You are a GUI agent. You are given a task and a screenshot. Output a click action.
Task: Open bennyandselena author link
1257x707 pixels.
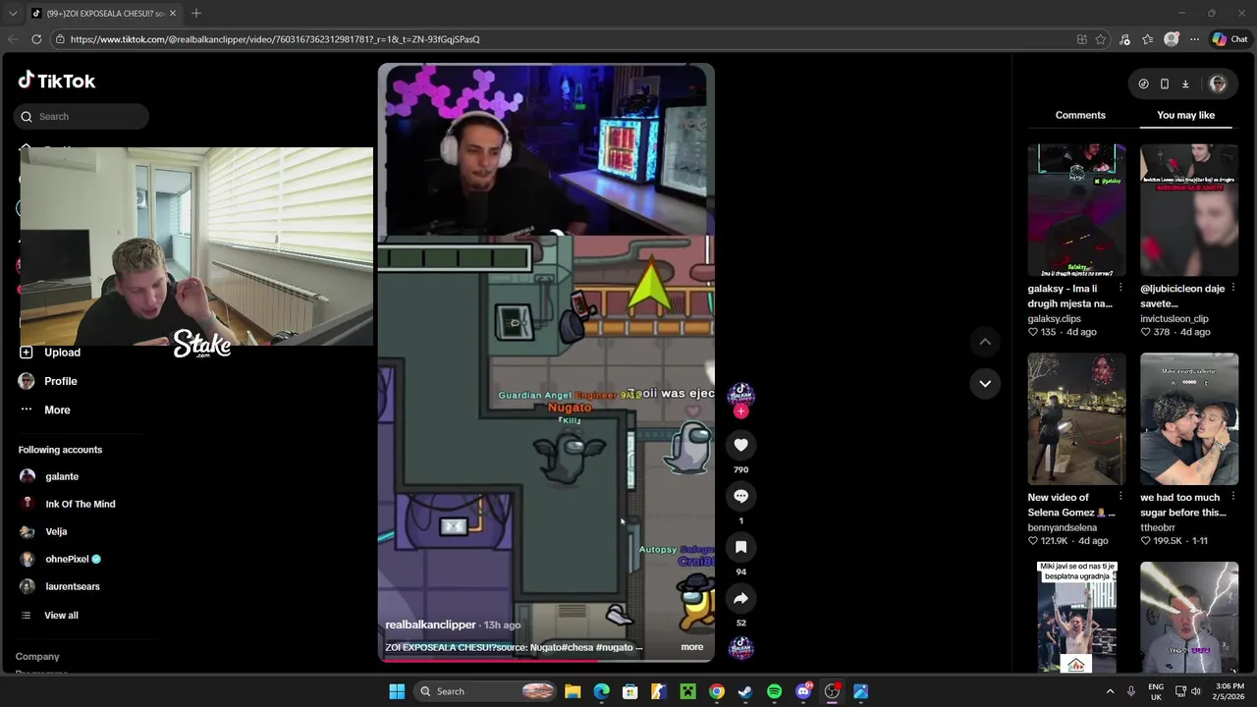[x=1063, y=527]
